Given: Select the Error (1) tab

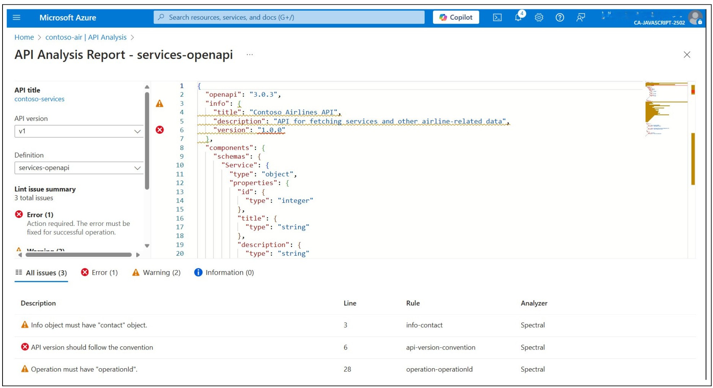Looking at the screenshot, I should coord(99,273).
